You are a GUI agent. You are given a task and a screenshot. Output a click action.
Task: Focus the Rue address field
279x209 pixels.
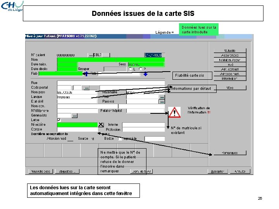[x=111, y=83]
